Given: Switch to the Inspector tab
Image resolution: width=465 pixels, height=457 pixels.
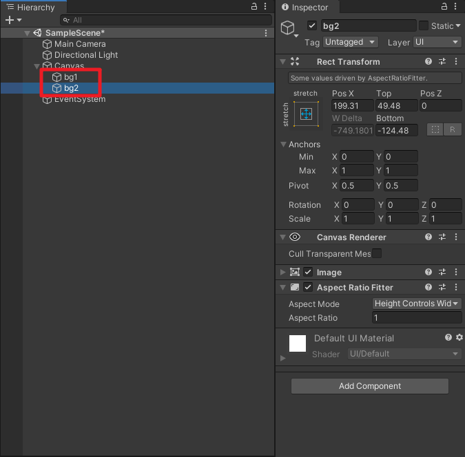Looking at the screenshot, I should pos(308,7).
